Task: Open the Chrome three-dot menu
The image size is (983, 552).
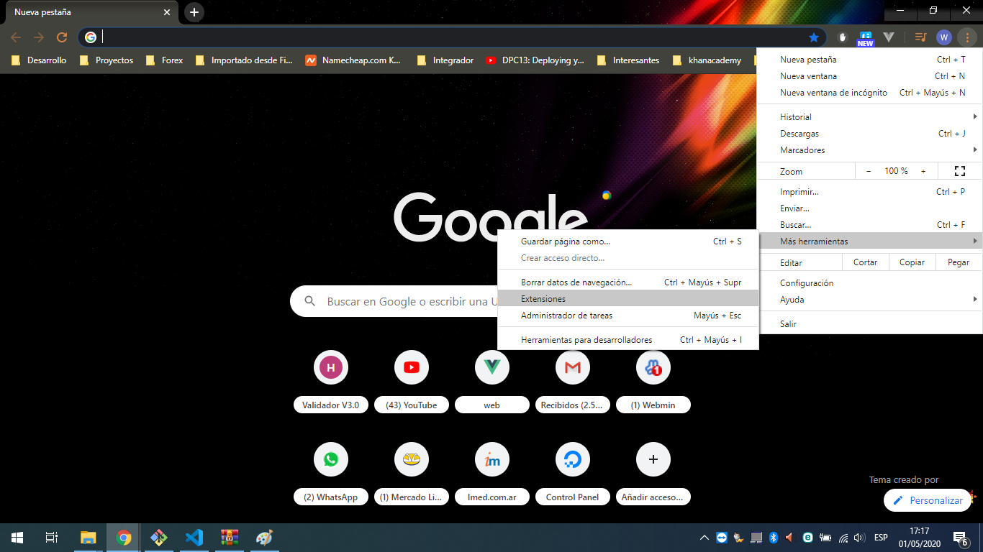Action: 967,37
